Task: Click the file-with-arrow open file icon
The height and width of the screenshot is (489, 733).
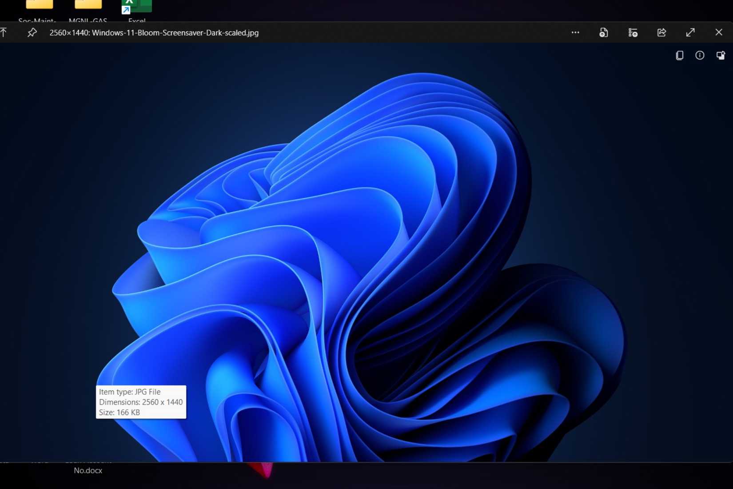Action: pos(604,32)
